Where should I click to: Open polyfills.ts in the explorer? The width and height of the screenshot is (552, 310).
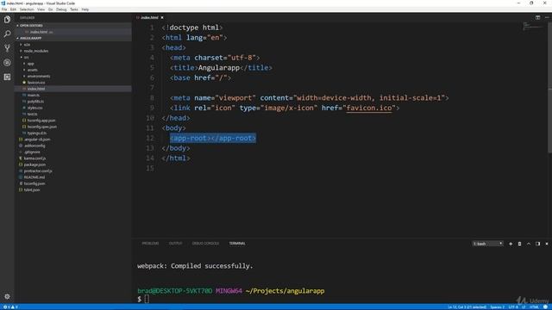click(35, 102)
